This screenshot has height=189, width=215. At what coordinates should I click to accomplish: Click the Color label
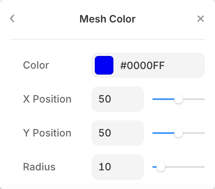36,65
